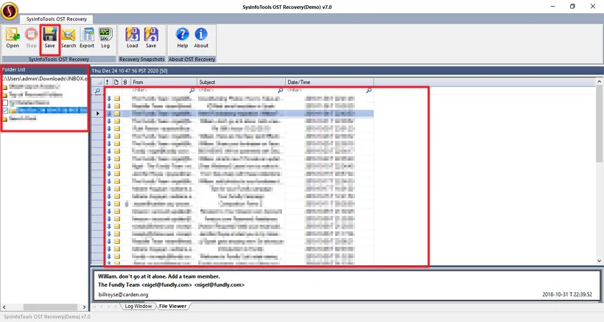604x322 pixels.
Task: Sort emails by the Subject column header
Action: (241, 82)
